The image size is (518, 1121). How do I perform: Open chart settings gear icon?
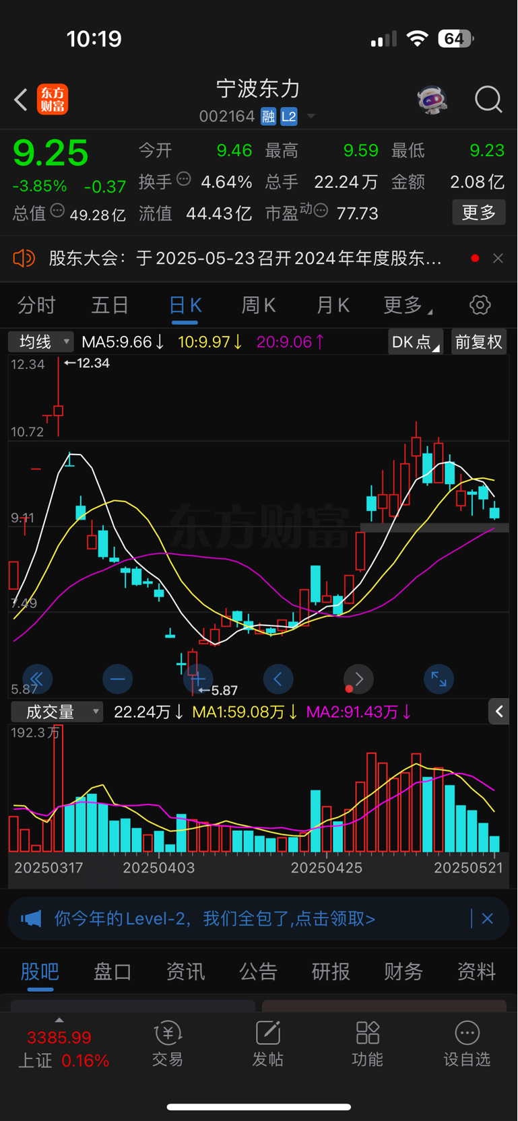tap(480, 305)
